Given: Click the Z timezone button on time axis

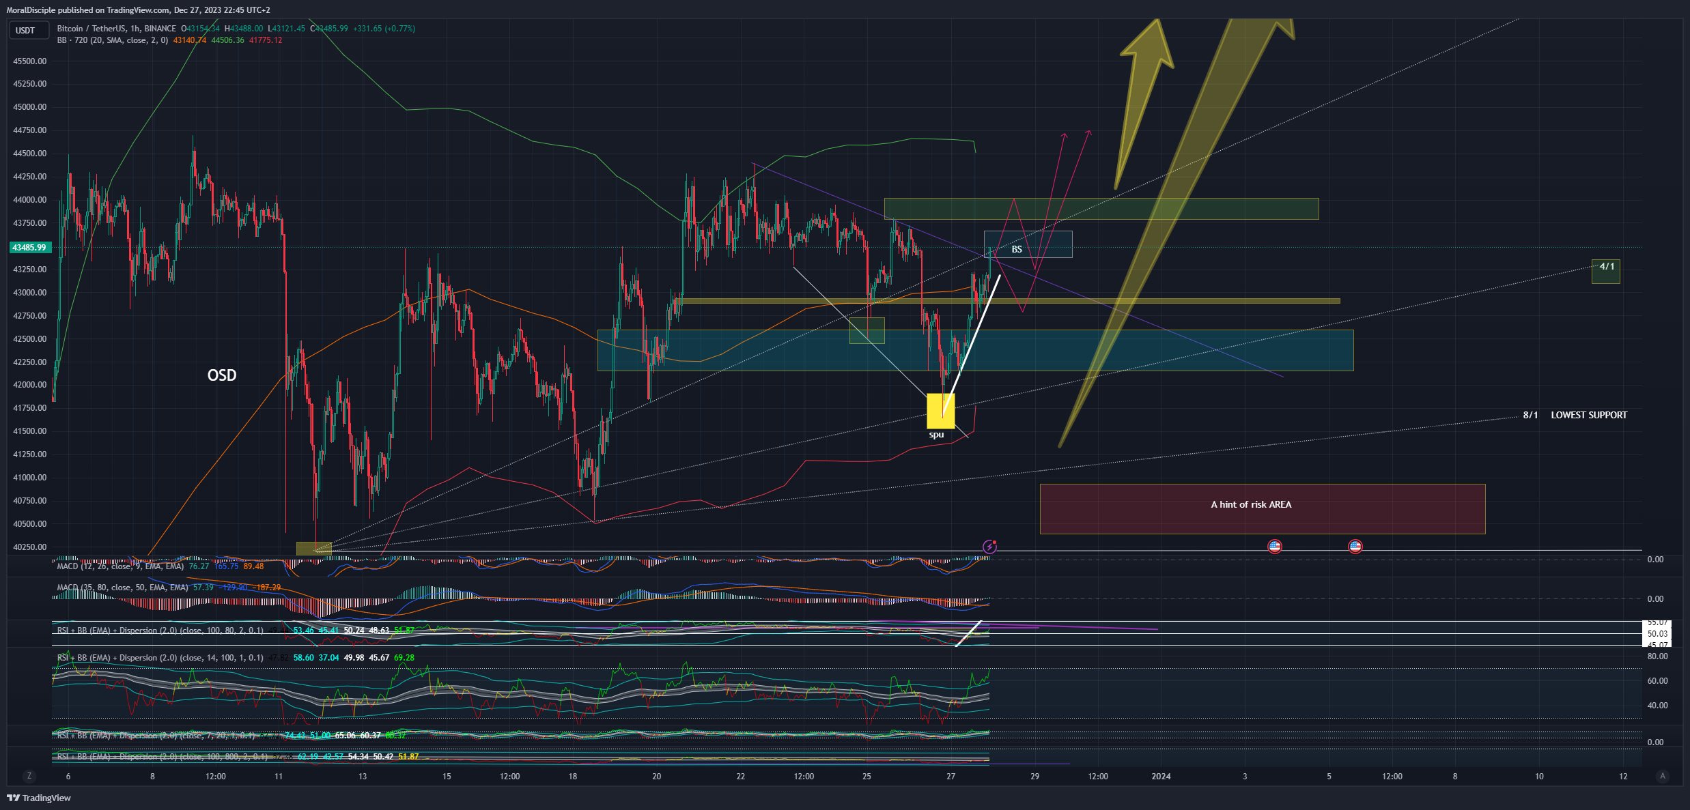Looking at the screenshot, I should click(x=29, y=776).
